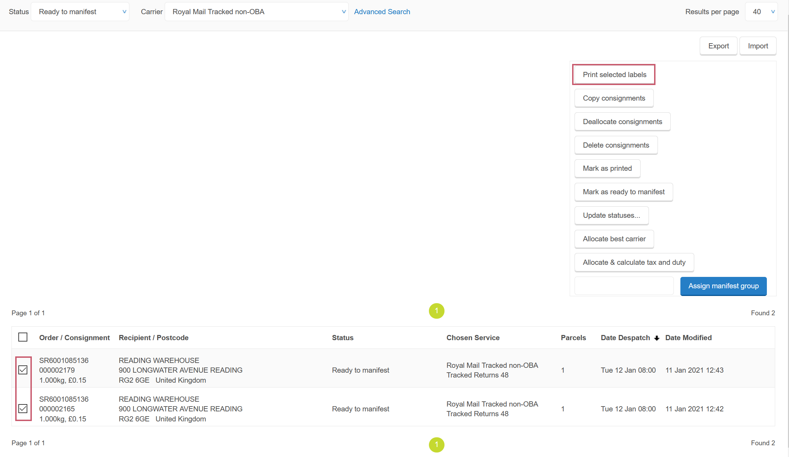Image resolution: width=789 pixels, height=457 pixels.
Task: Uncheck consignment 000002179 checkbox
Action: click(23, 370)
